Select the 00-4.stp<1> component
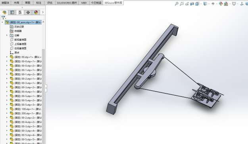 (26, 91)
